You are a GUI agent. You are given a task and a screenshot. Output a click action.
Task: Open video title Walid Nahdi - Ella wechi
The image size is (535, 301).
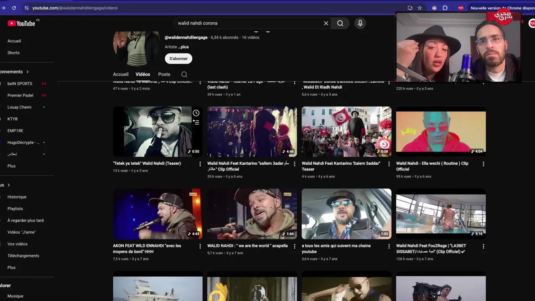coord(432,166)
